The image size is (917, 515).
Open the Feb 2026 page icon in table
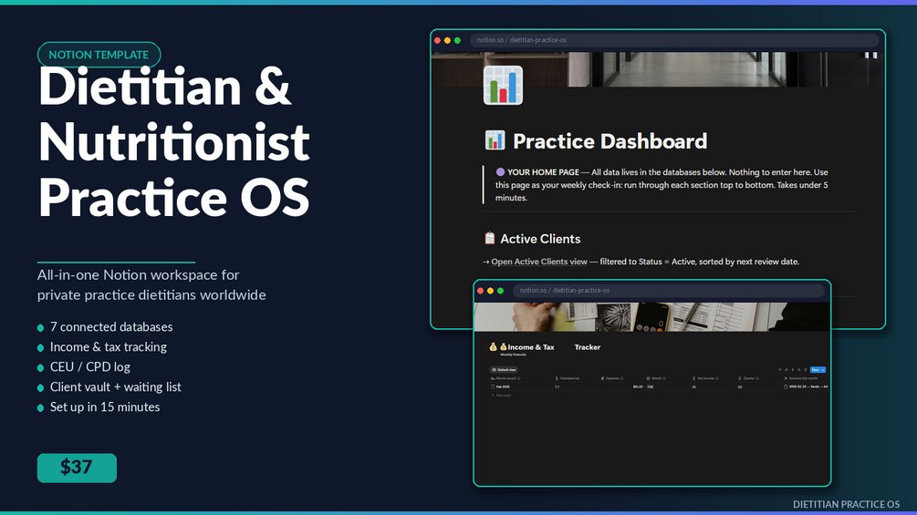tap(493, 386)
